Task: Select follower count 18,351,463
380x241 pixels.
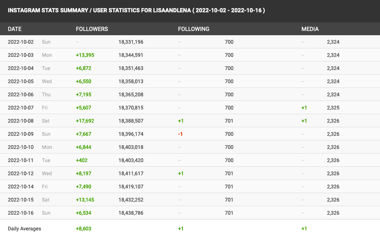Action: (x=131, y=68)
